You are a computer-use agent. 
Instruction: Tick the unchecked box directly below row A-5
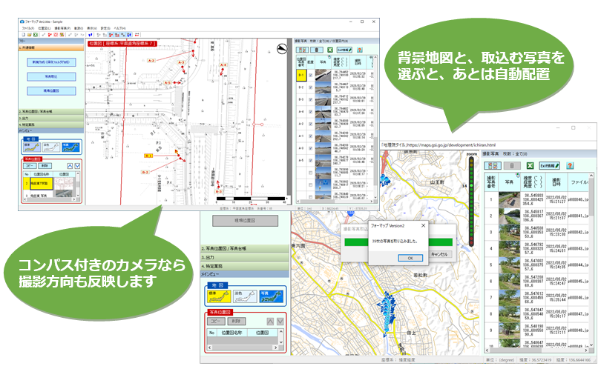(310, 173)
